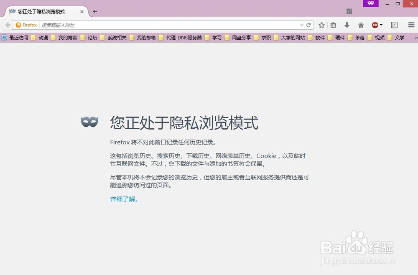Open the 大学的网站 bookmarks folder
The height and width of the screenshot is (275, 418).
pos(290,38)
